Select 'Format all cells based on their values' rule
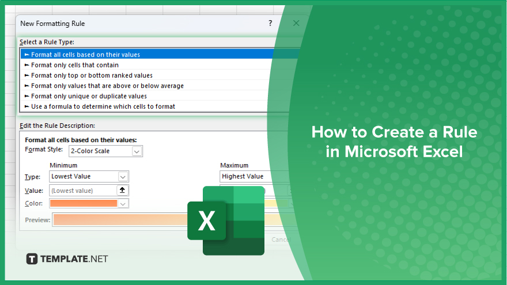The height and width of the screenshot is (285, 507). [160, 54]
